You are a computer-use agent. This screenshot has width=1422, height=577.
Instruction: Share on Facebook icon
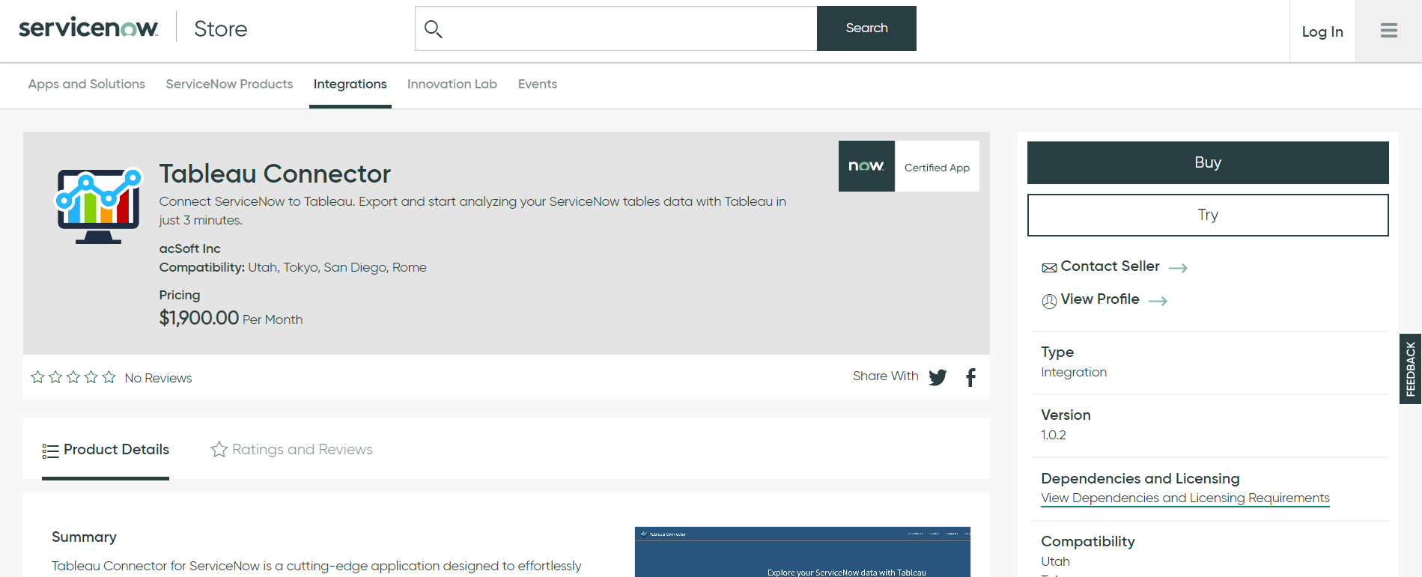tap(970, 377)
